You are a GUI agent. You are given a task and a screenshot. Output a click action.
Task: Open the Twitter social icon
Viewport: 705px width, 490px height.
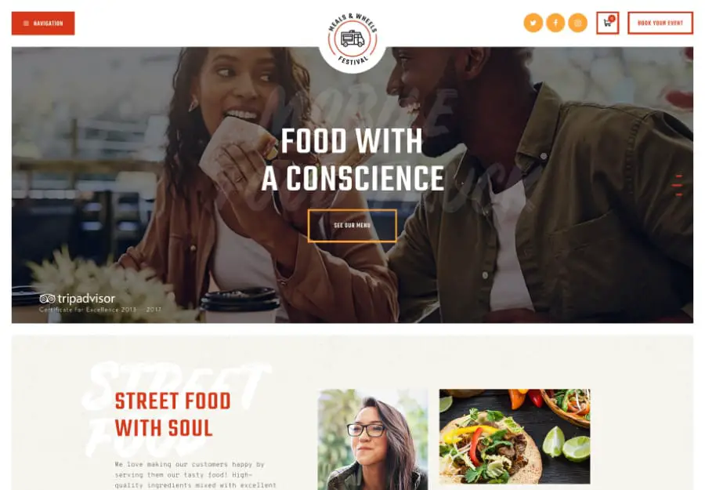point(533,23)
